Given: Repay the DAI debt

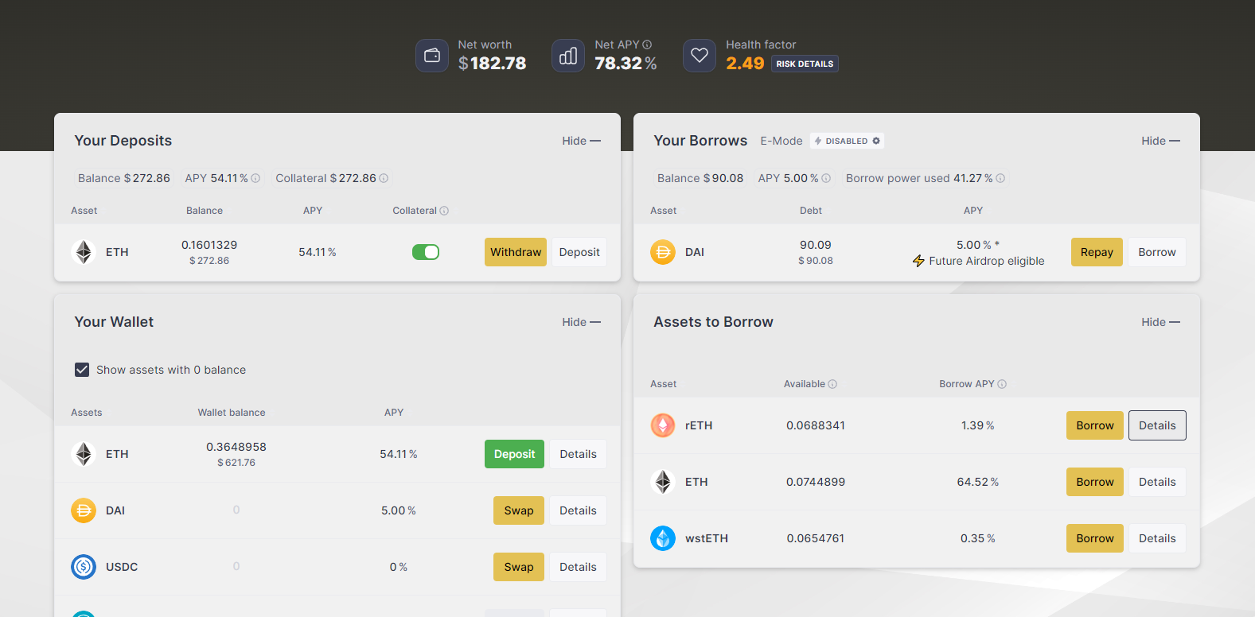Looking at the screenshot, I should (1097, 252).
